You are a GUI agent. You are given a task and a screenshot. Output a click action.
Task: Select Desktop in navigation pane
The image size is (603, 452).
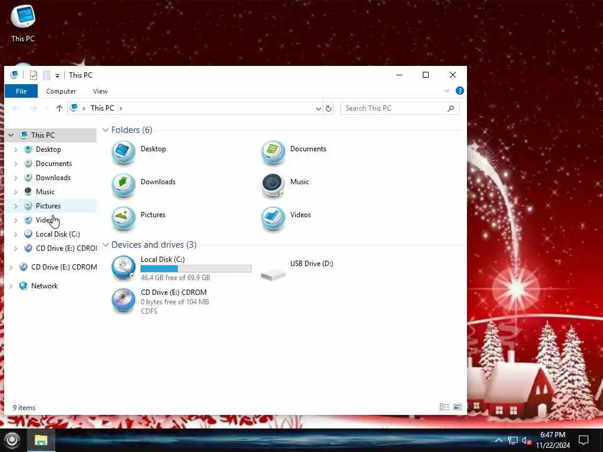click(x=48, y=149)
